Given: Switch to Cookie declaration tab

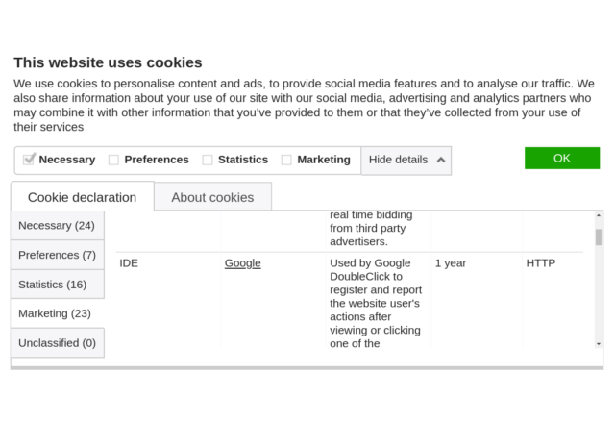Looking at the screenshot, I should coord(82,197).
